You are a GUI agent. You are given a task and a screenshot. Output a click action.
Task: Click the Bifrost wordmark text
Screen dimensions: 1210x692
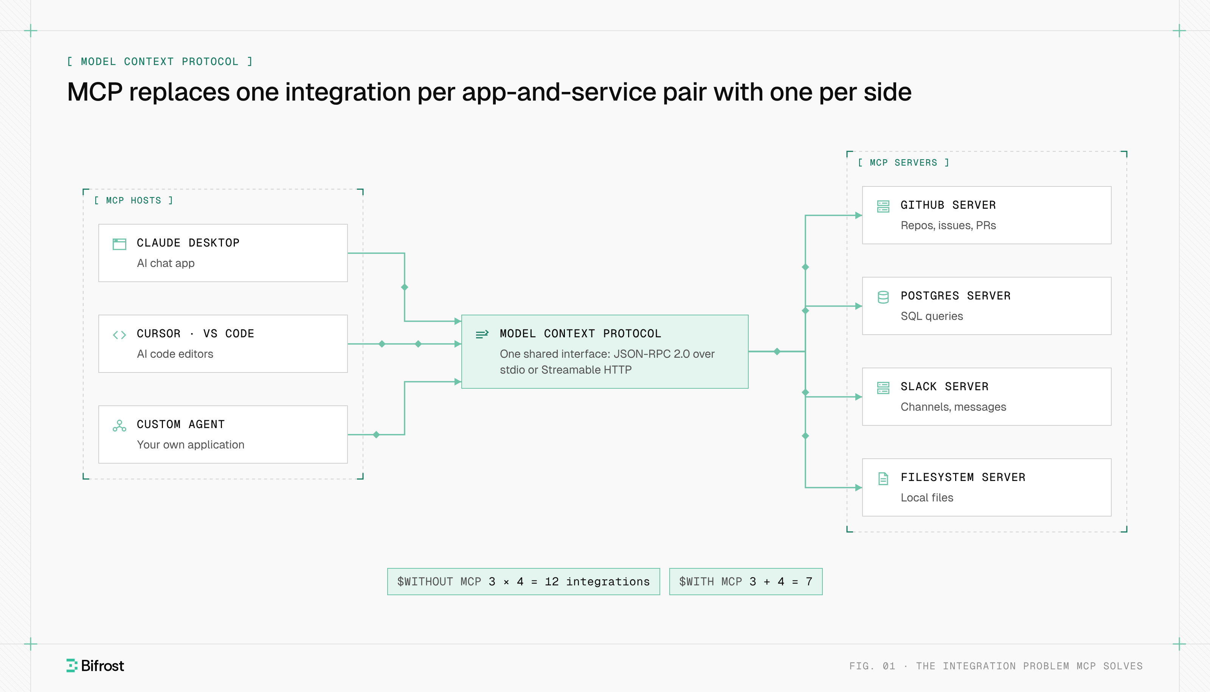tap(102, 666)
